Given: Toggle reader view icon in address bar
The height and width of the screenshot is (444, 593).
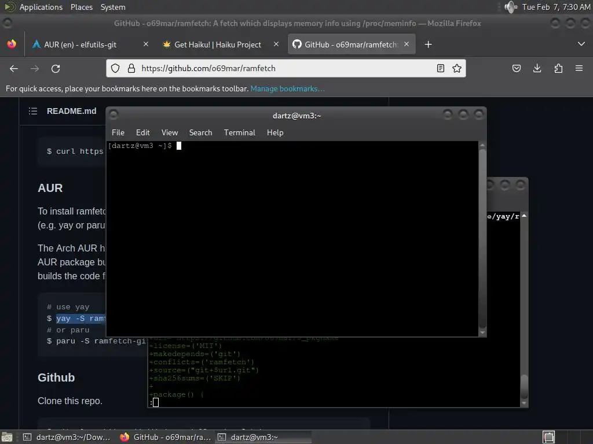Looking at the screenshot, I should 440,68.
